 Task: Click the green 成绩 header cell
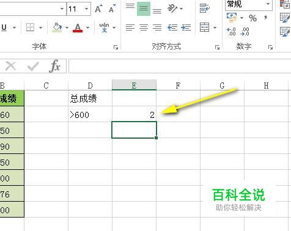point(12,98)
